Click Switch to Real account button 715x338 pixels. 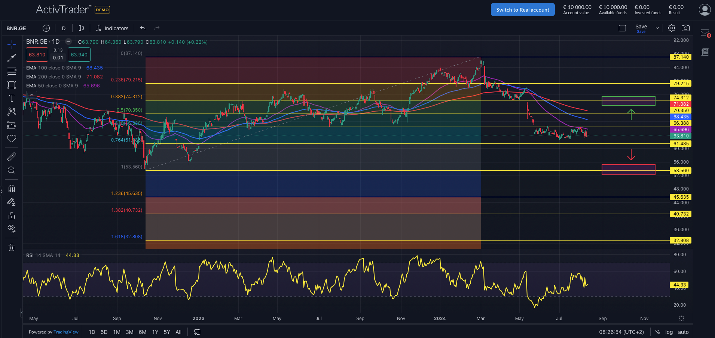point(523,10)
